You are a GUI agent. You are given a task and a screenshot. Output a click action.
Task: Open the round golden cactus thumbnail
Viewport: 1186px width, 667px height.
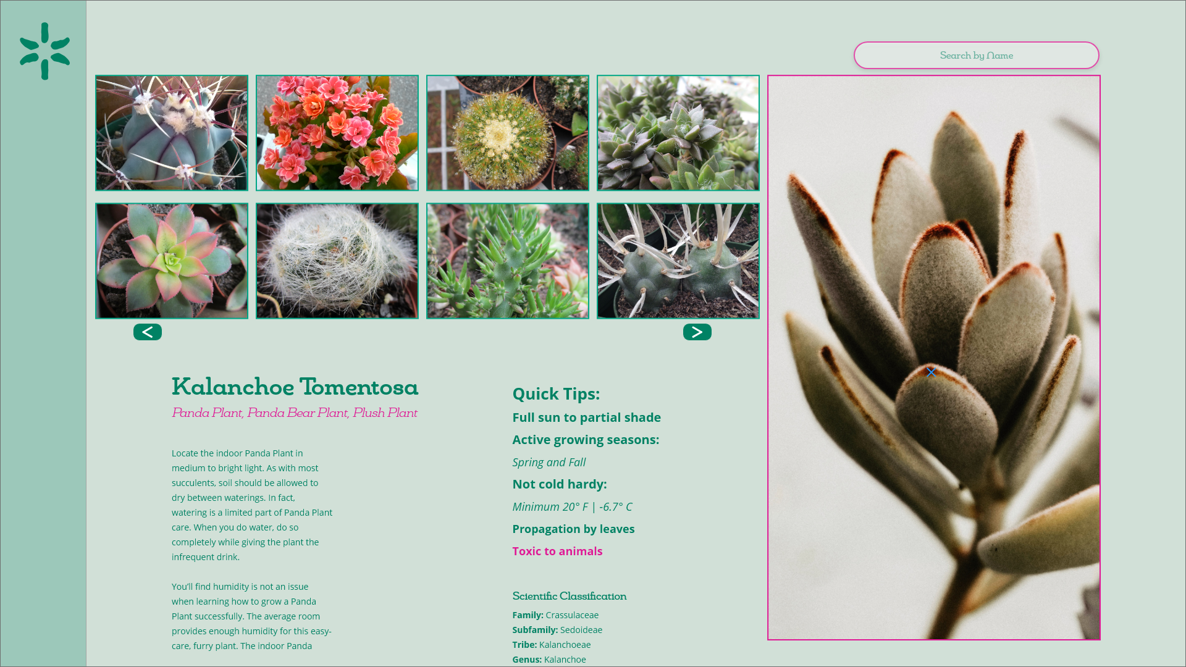coord(508,133)
